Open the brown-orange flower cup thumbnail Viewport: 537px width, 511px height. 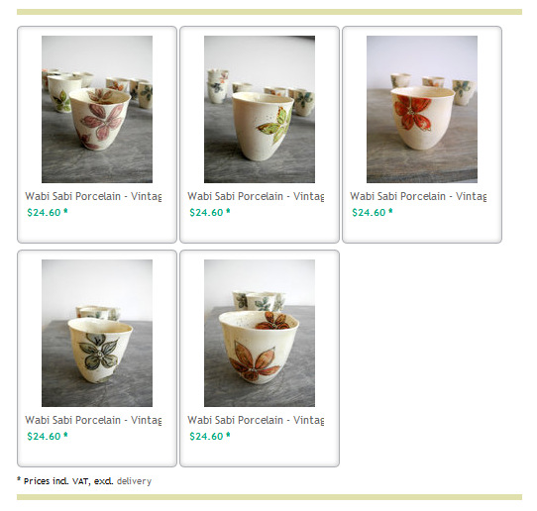click(260, 333)
